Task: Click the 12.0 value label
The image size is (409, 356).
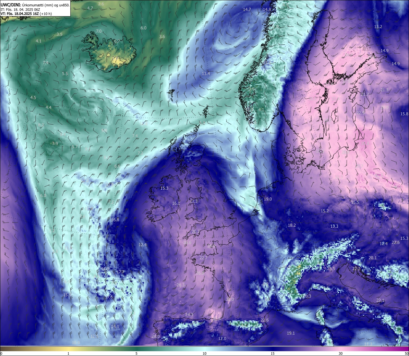Action: pos(222,338)
